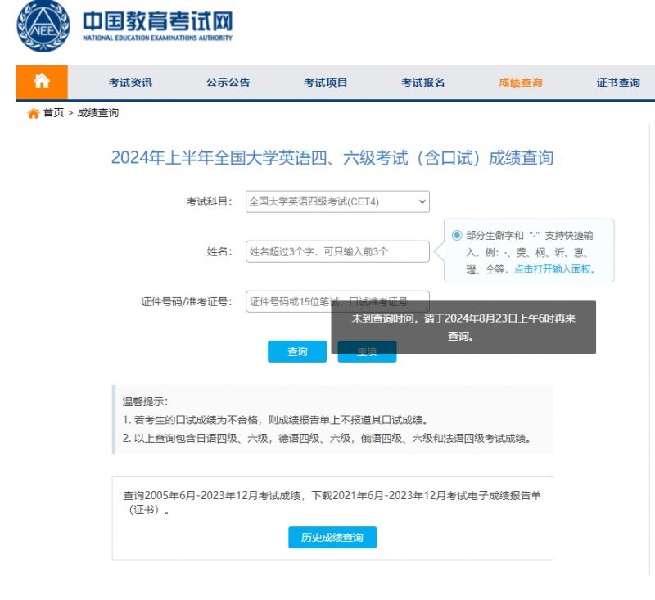Click tip line 2 about 日语四级、六级
This screenshot has height=600, width=655.
coord(327,439)
